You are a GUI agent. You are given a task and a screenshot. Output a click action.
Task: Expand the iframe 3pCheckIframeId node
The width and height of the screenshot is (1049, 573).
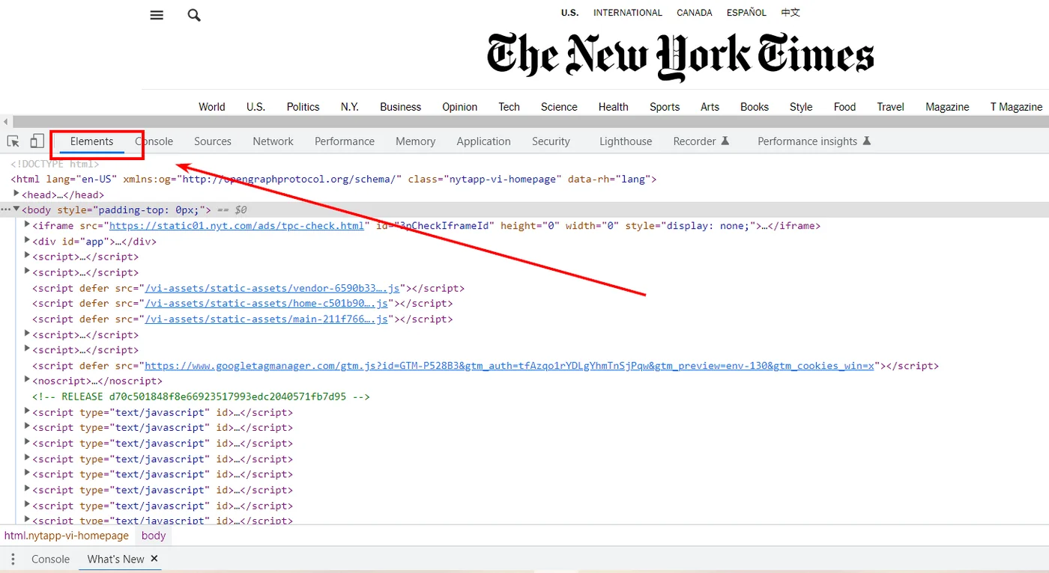(28, 225)
